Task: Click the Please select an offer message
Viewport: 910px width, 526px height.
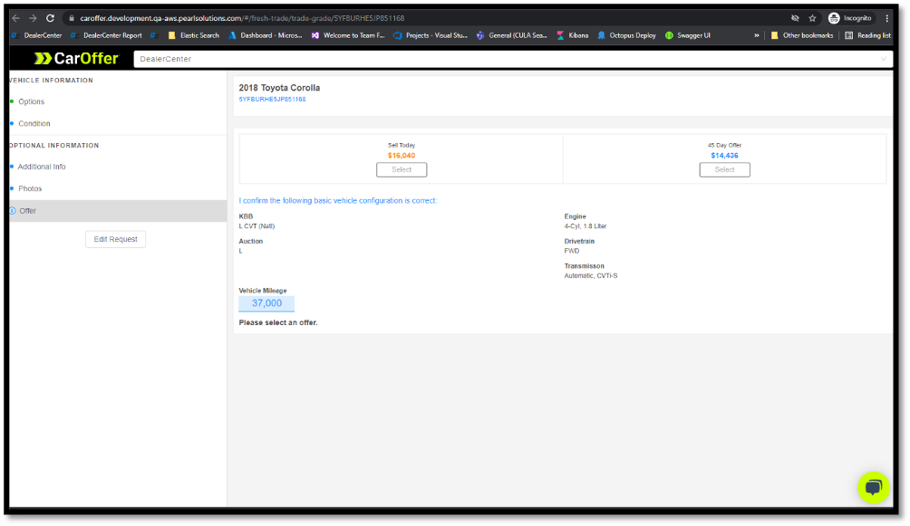Action: click(x=278, y=322)
